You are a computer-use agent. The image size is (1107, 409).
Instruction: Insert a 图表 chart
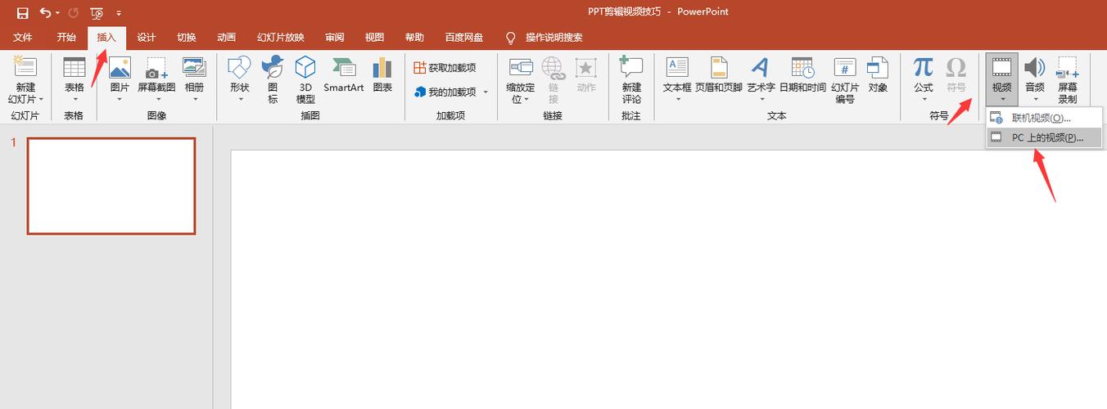click(382, 74)
